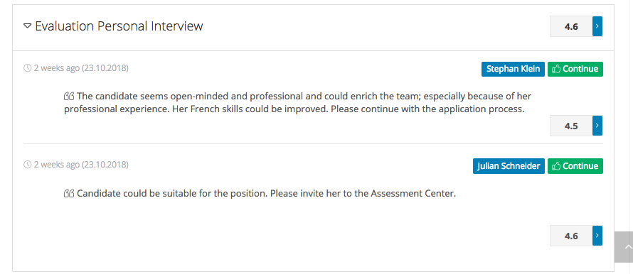Expand the 4.5 score arrow
Viewport: 633px width, 274px height.
pos(597,126)
